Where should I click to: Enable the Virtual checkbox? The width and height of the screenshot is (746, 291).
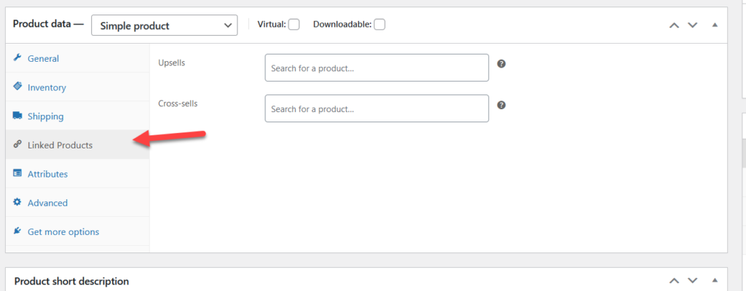pyautogui.click(x=294, y=25)
